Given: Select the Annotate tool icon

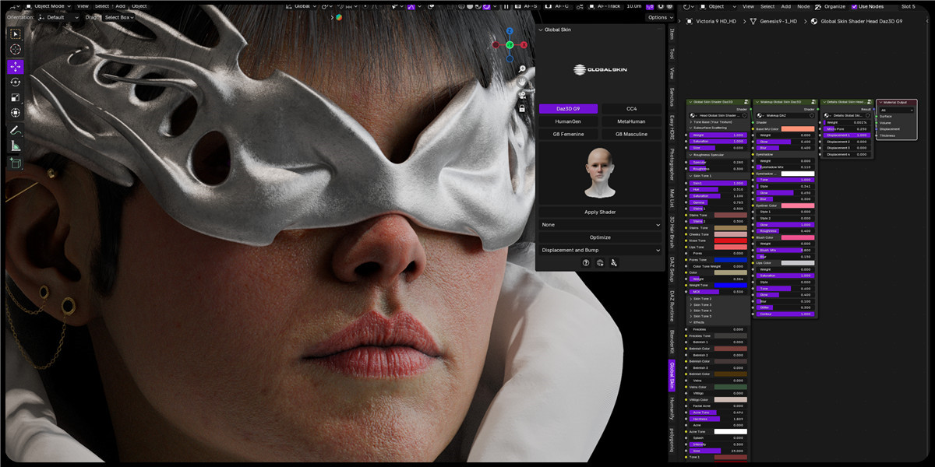Looking at the screenshot, I should [16, 130].
